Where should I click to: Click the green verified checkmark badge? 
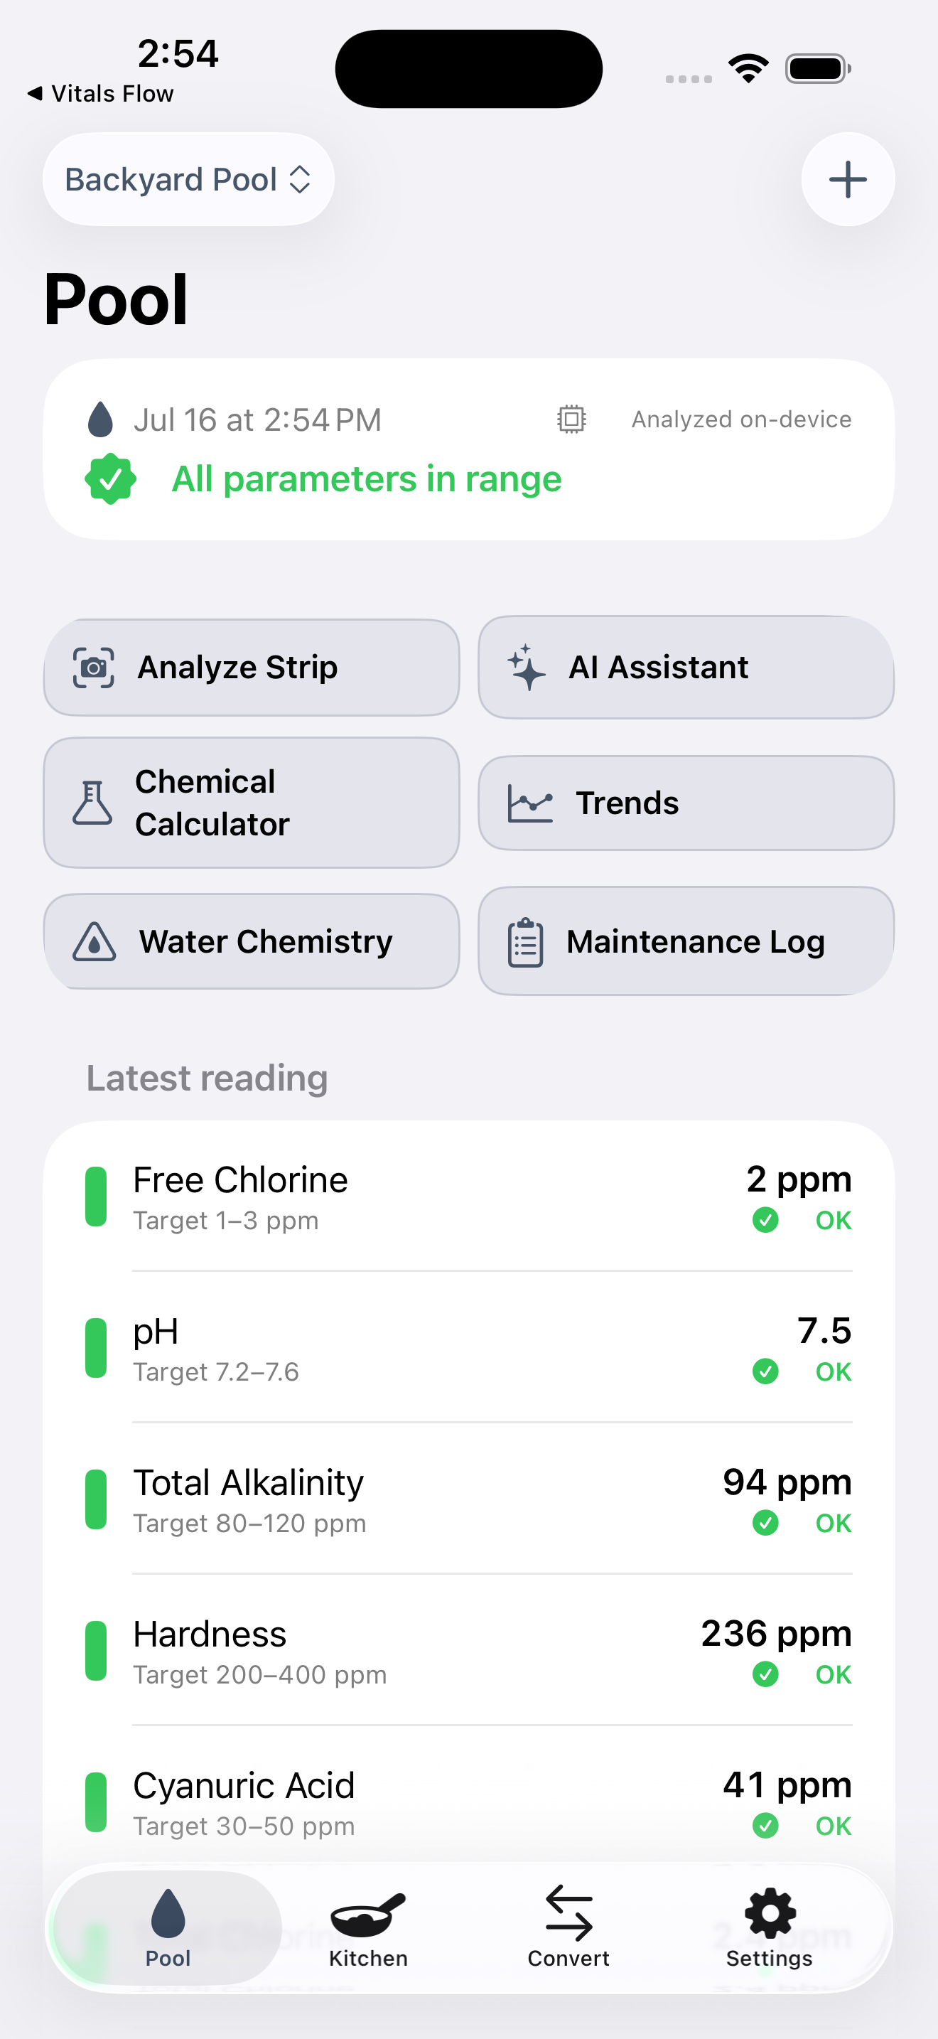coord(111,479)
